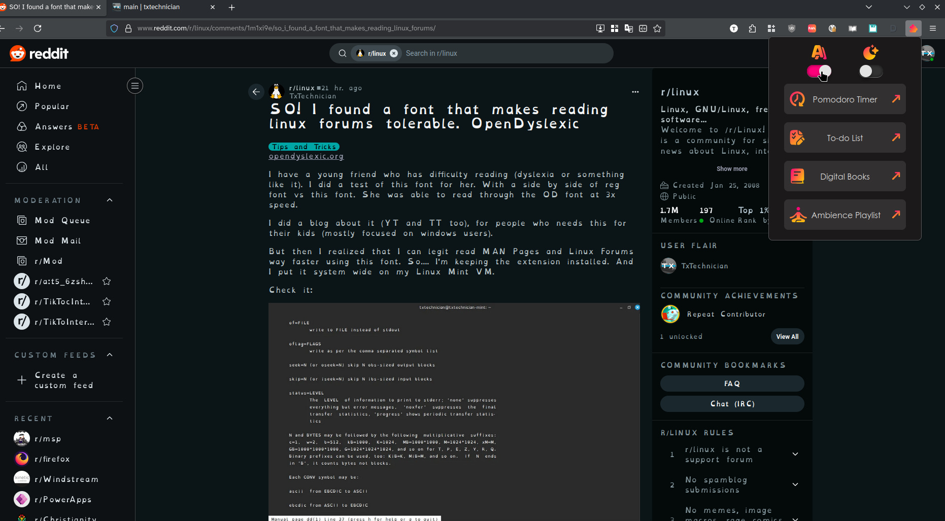Bookmark this page with the star icon

pyautogui.click(x=657, y=28)
